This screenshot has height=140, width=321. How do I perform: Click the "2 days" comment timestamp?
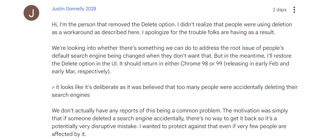coord(279,10)
